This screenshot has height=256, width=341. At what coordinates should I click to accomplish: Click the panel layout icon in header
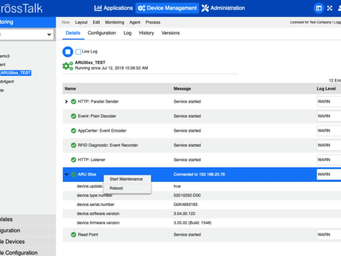click(318, 8)
